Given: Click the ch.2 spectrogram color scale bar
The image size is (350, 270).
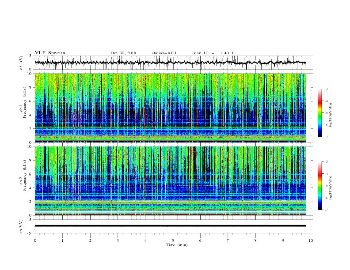Looking at the screenshot, I should (320, 186).
